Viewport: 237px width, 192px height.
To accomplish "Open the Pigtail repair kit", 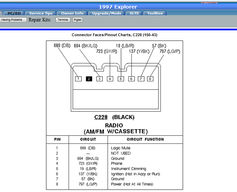I will pyautogui.click(x=78, y=20).
